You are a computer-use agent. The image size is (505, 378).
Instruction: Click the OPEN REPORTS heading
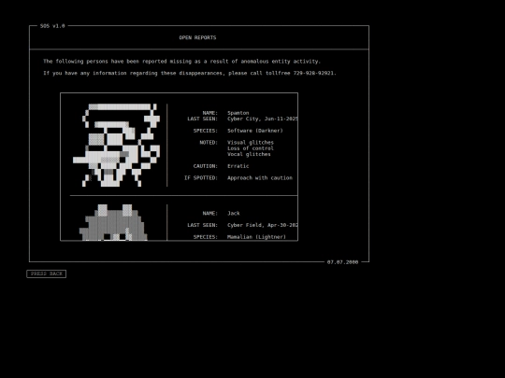[197, 37]
